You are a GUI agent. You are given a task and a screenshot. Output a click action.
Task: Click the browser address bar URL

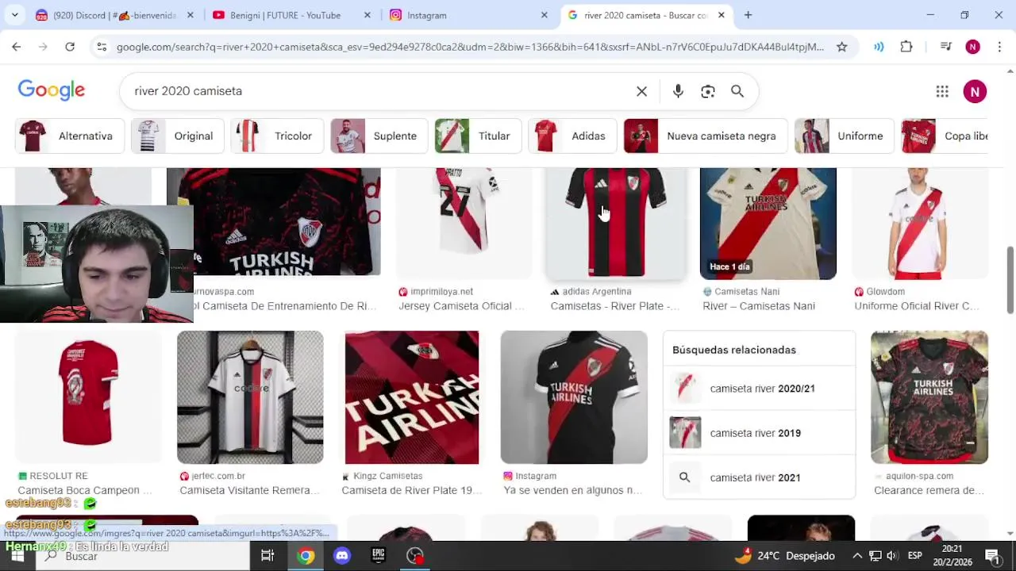pyautogui.click(x=470, y=47)
